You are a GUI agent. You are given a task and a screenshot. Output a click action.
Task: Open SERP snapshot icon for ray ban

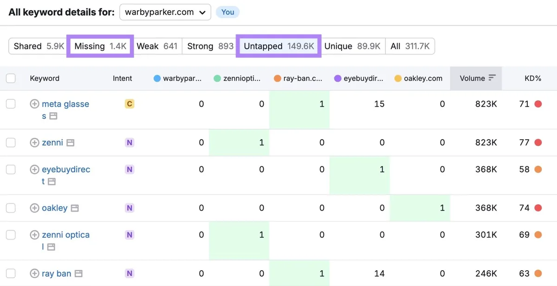[79, 274]
